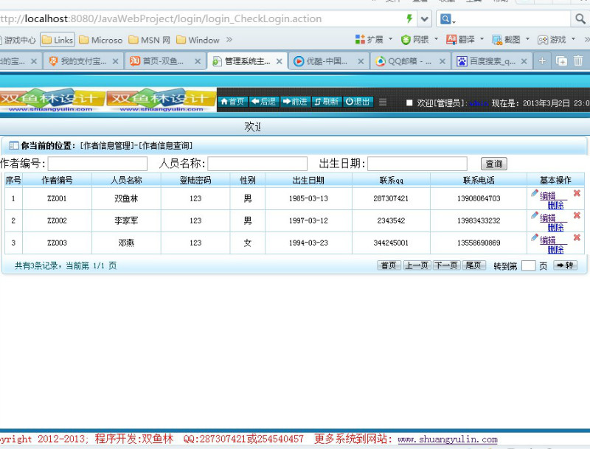The image size is (590, 449).
Task: Close the 管理系统主 tab
Action: point(280,61)
